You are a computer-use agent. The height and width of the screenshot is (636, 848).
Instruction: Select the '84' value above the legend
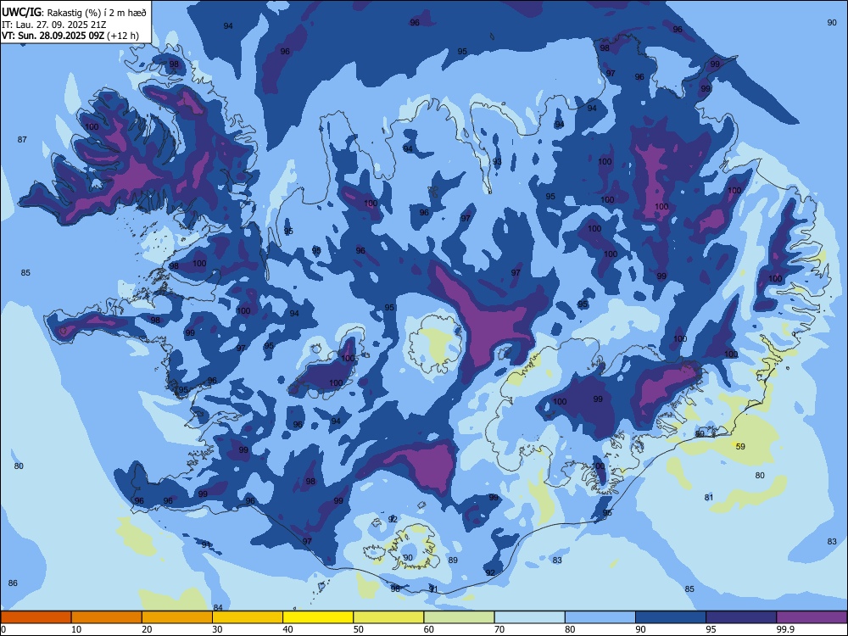(218, 608)
